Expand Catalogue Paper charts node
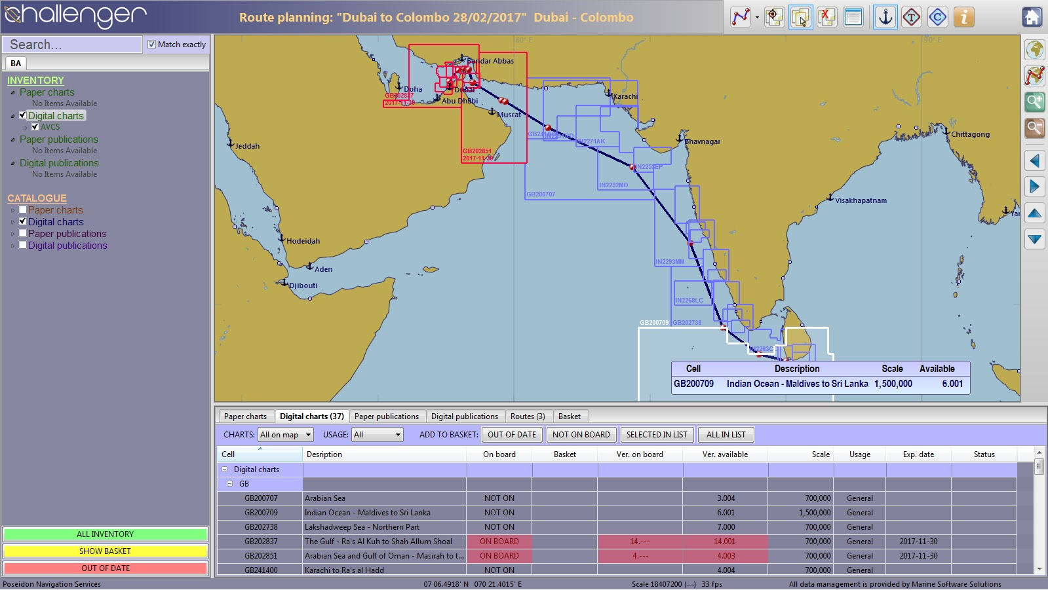The image size is (1048, 590). [x=12, y=210]
